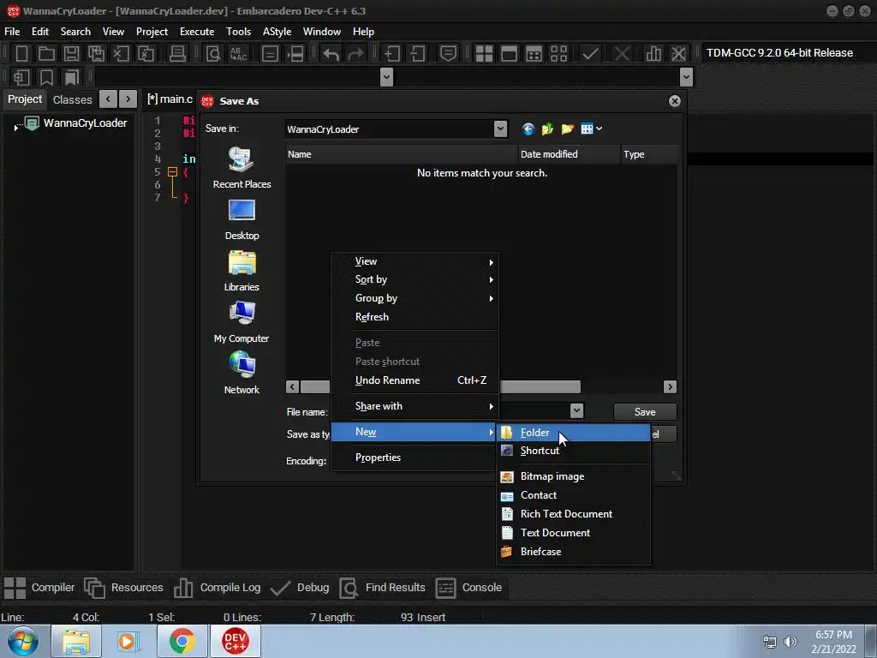Open the Find Results tab
877x658 pixels.
(383, 588)
